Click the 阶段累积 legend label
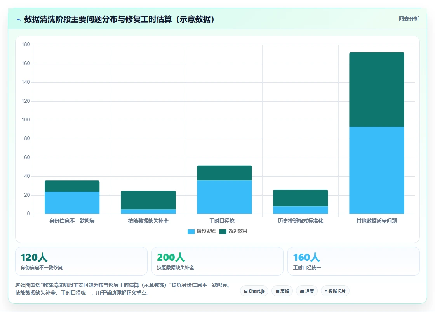This screenshot has width=435, height=312. coord(206,231)
